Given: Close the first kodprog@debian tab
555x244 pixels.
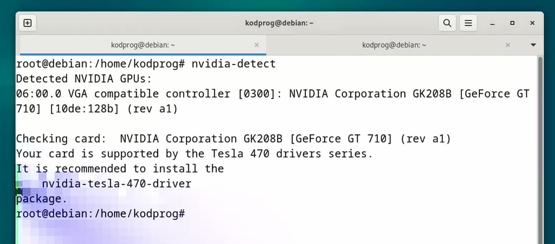Looking at the screenshot, I should point(256,45).
